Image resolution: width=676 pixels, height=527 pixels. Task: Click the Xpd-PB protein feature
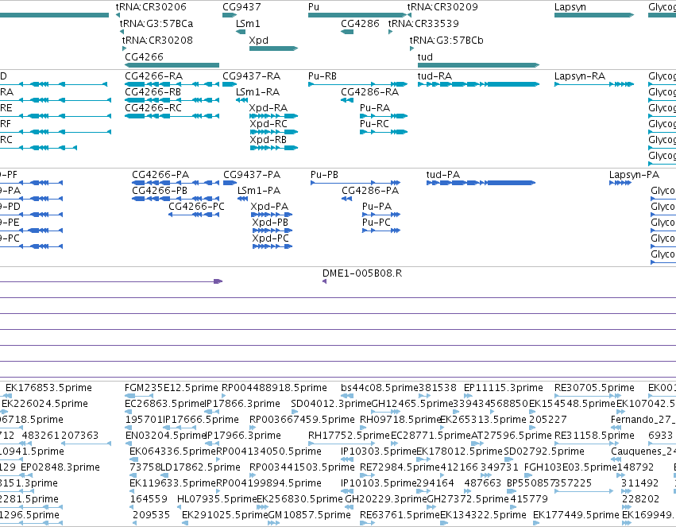click(x=272, y=231)
